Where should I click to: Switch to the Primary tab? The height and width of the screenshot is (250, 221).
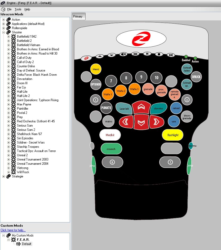click(x=79, y=16)
